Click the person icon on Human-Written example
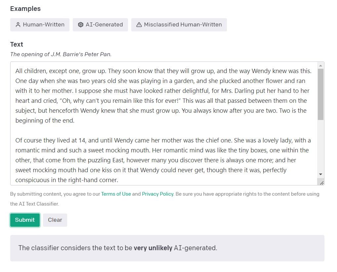 click(x=18, y=24)
